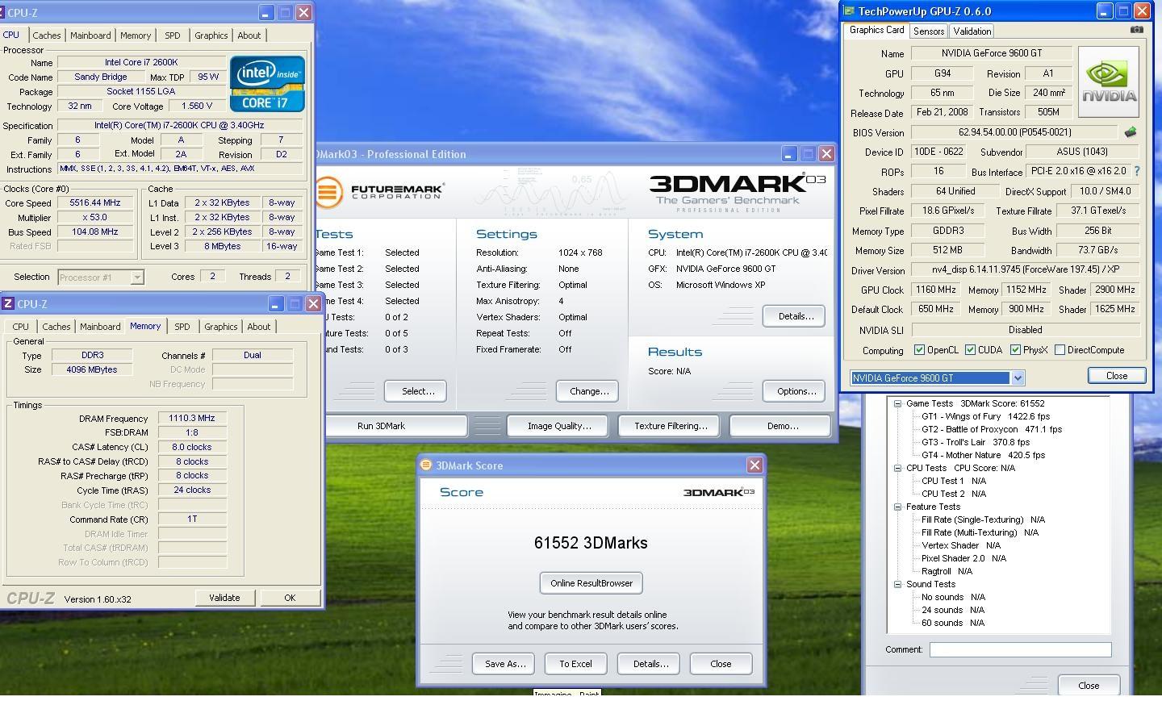This screenshot has width=1162, height=726.
Task: Click Details... under System
Action: click(x=794, y=316)
